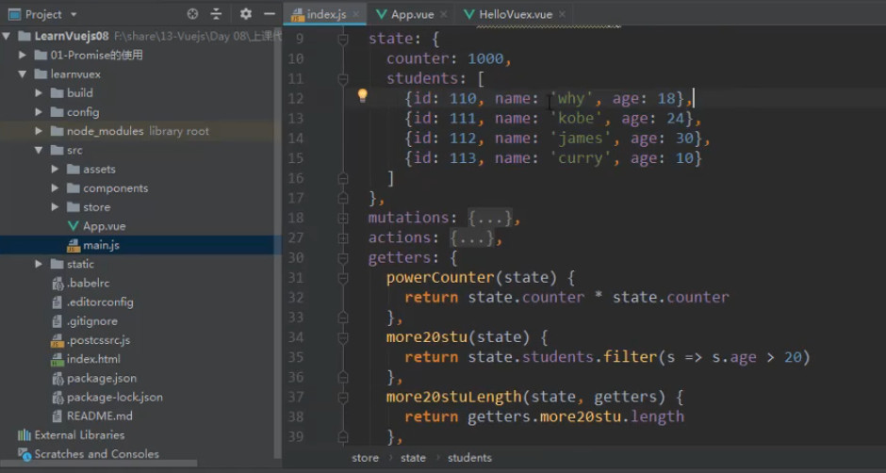Collapse the learnvuex folder arrow
The width and height of the screenshot is (886, 473).
[x=22, y=74]
